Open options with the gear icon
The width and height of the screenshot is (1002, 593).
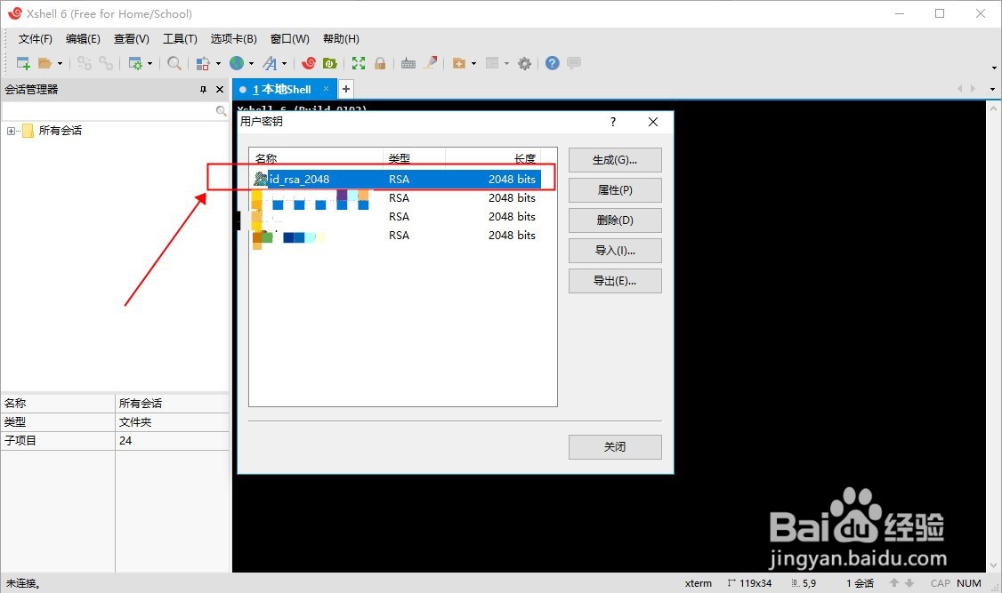pos(525,63)
